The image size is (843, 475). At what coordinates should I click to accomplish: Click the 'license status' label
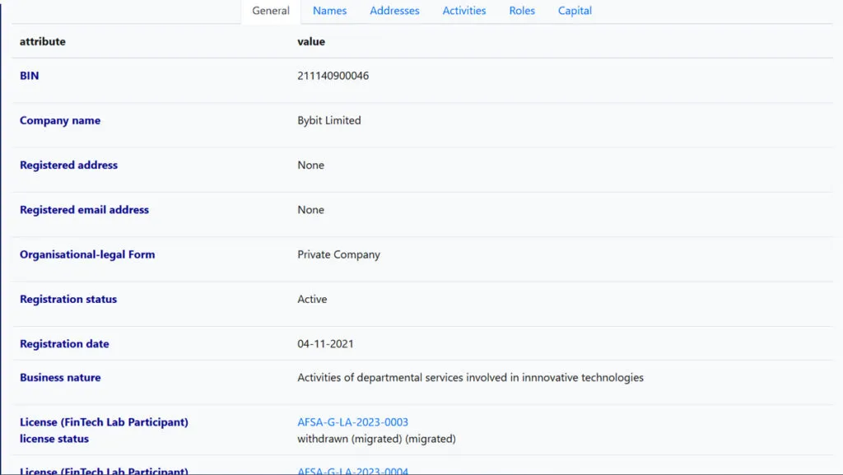(54, 439)
